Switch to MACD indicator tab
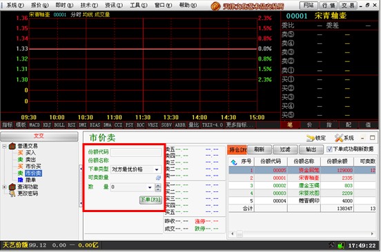381x252 pixels. 35,125
